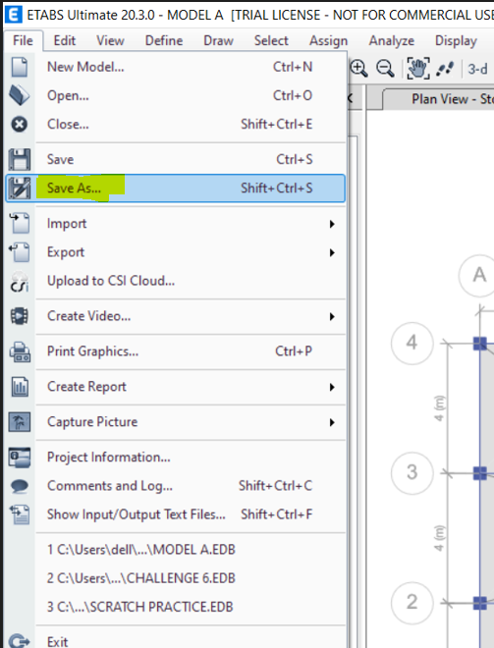The image size is (494, 648).
Task: Open Comments and Log... entry
Action: pyautogui.click(x=176, y=486)
